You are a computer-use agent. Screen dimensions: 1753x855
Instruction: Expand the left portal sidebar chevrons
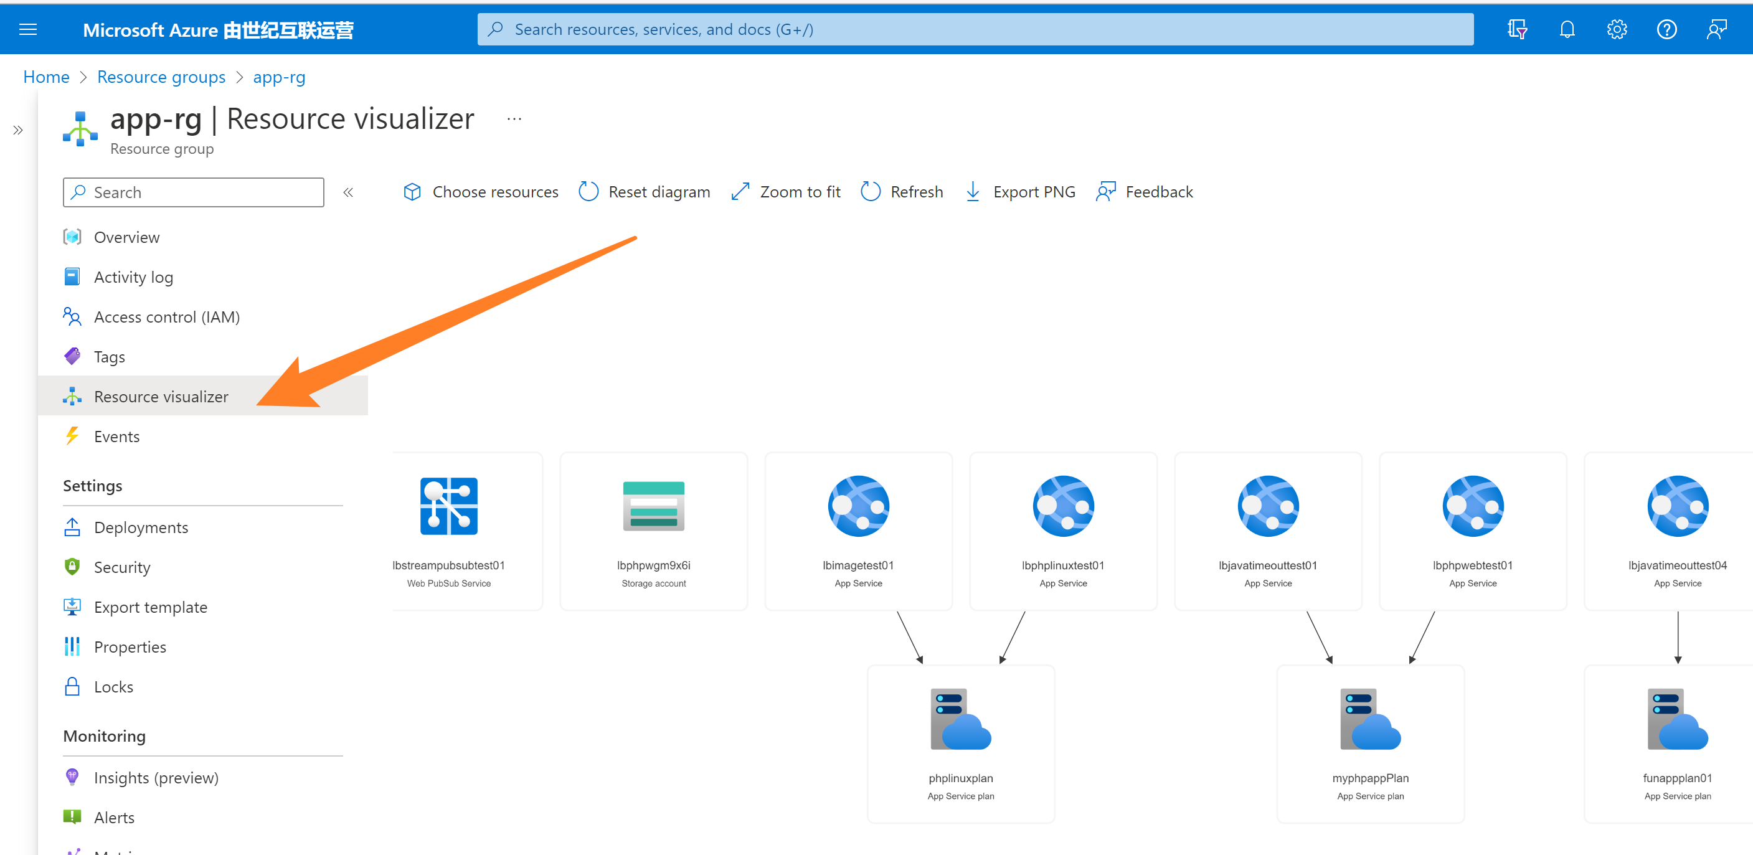coord(17,130)
